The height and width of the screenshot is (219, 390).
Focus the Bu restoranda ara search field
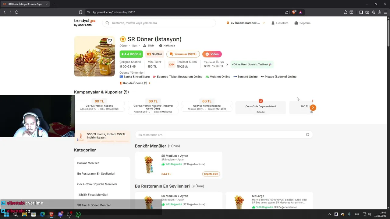(224, 135)
